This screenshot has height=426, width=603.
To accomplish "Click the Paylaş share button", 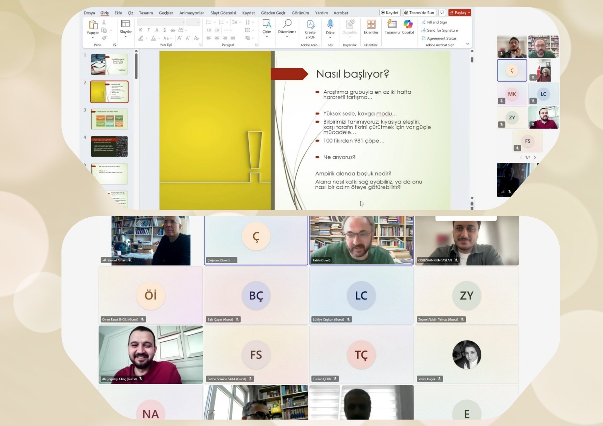I will tap(459, 13).
